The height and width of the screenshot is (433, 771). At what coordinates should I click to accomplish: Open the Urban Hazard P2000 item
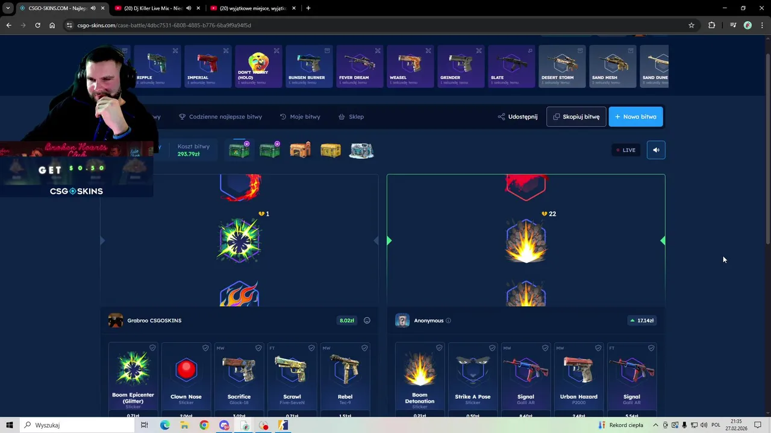[579, 379]
